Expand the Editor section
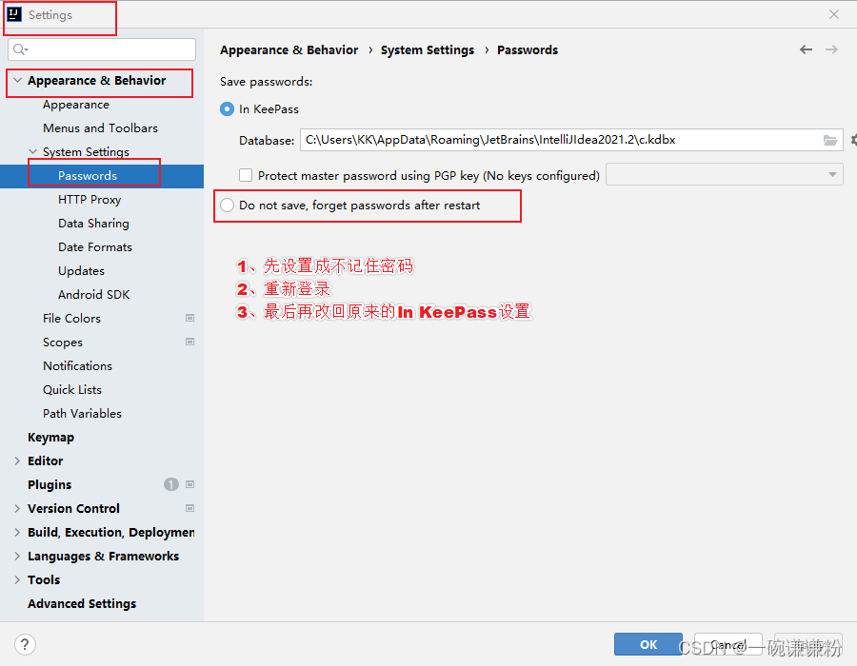The image size is (857, 666). [x=17, y=460]
